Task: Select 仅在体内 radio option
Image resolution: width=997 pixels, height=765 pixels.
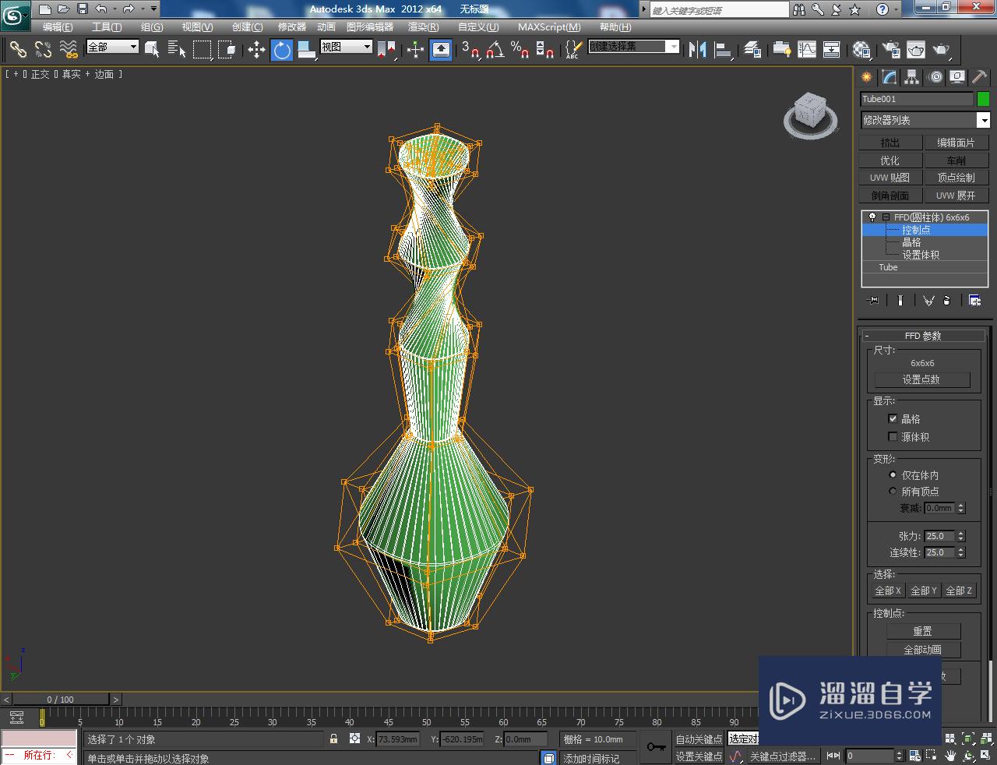Action: pyautogui.click(x=893, y=474)
